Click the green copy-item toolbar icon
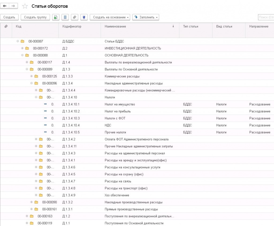This screenshot has height=226, width=274. click(x=56, y=17)
